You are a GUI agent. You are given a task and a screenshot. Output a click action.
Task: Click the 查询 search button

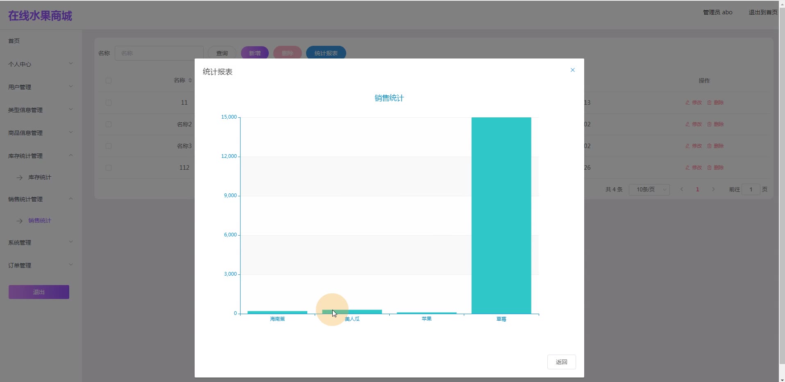[x=222, y=53]
